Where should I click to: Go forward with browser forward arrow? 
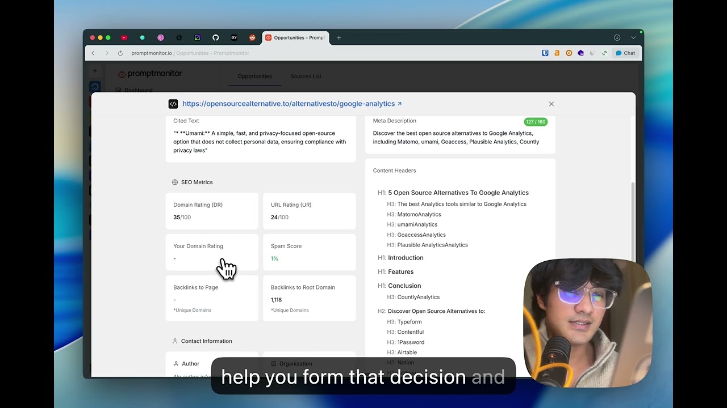coord(107,53)
